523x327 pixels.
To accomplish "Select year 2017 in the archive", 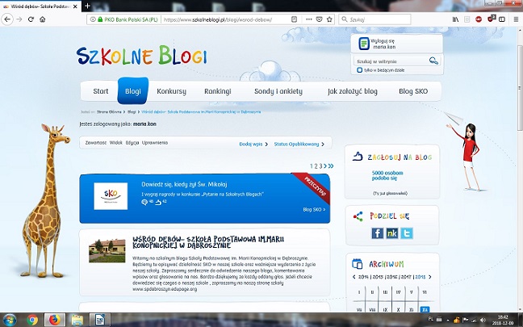I will tap(406, 277).
